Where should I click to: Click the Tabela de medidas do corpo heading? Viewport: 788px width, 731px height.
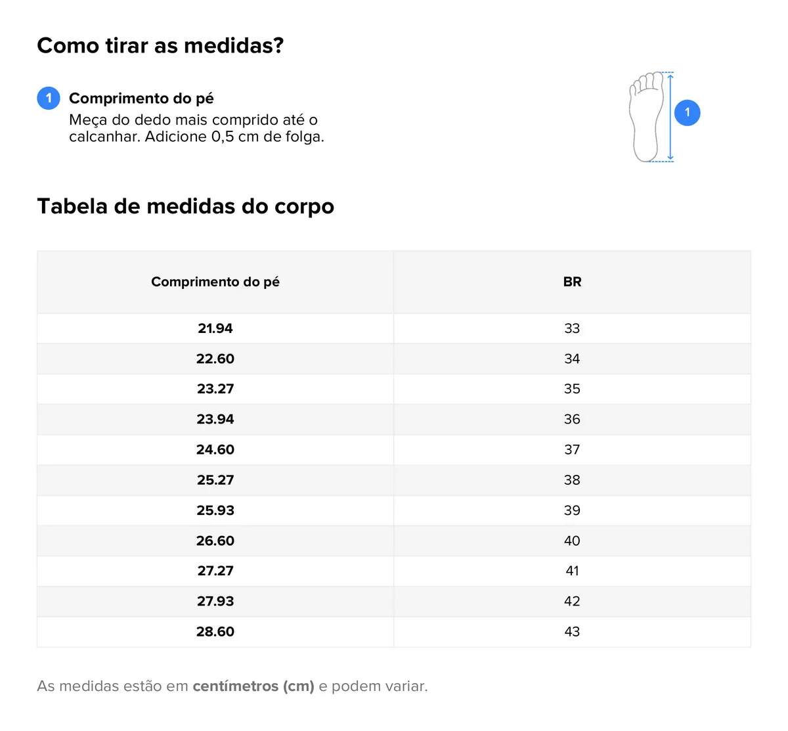pyautogui.click(x=186, y=206)
